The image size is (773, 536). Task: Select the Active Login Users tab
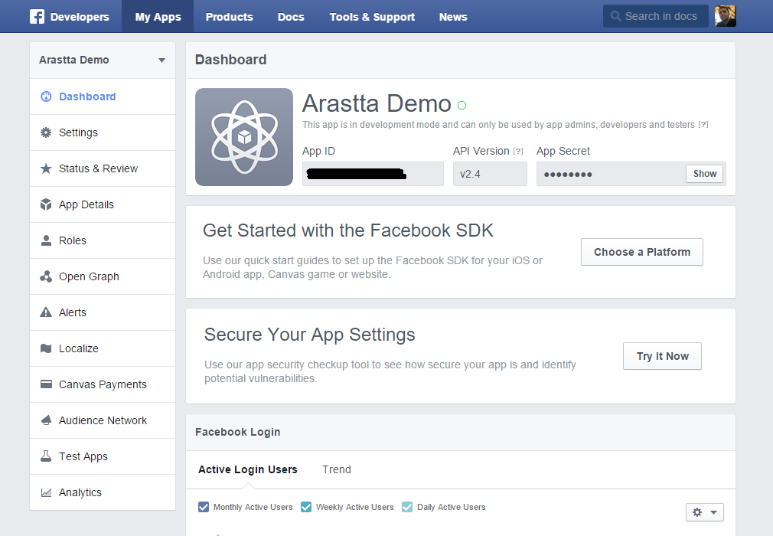[247, 469]
